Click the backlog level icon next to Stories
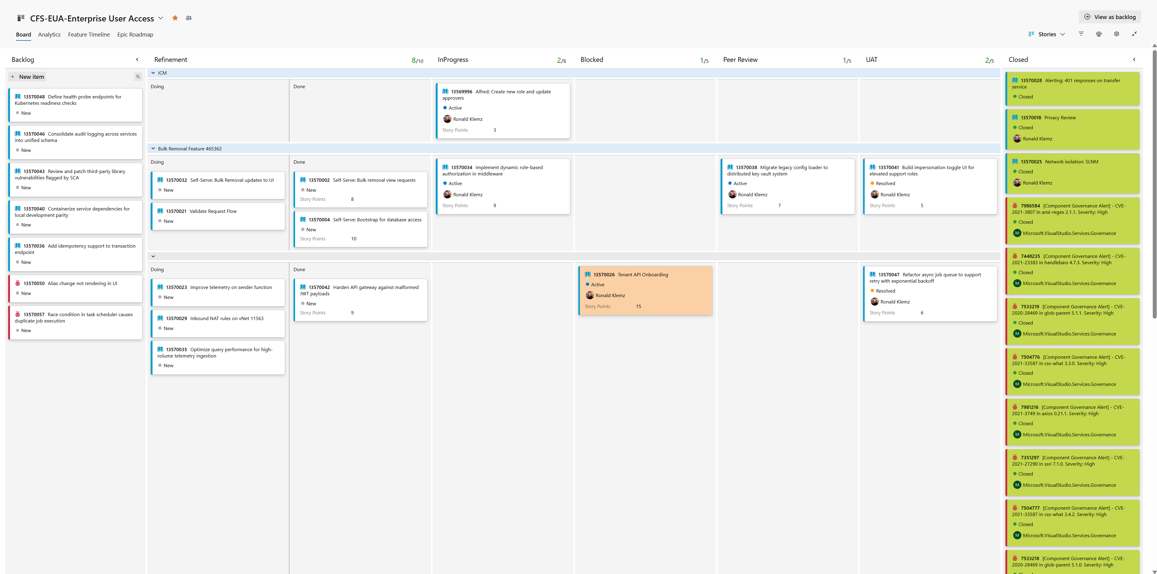The width and height of the screenshot is (1157, 574). [x=1031, y=34]
